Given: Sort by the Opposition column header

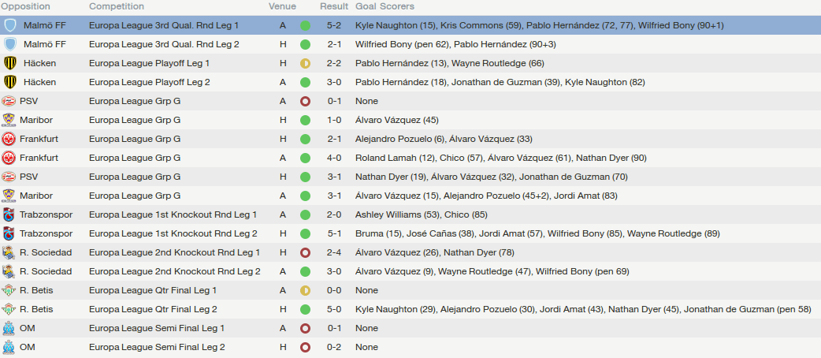Looking at the screenshot, I should click(x=26, y=6).
